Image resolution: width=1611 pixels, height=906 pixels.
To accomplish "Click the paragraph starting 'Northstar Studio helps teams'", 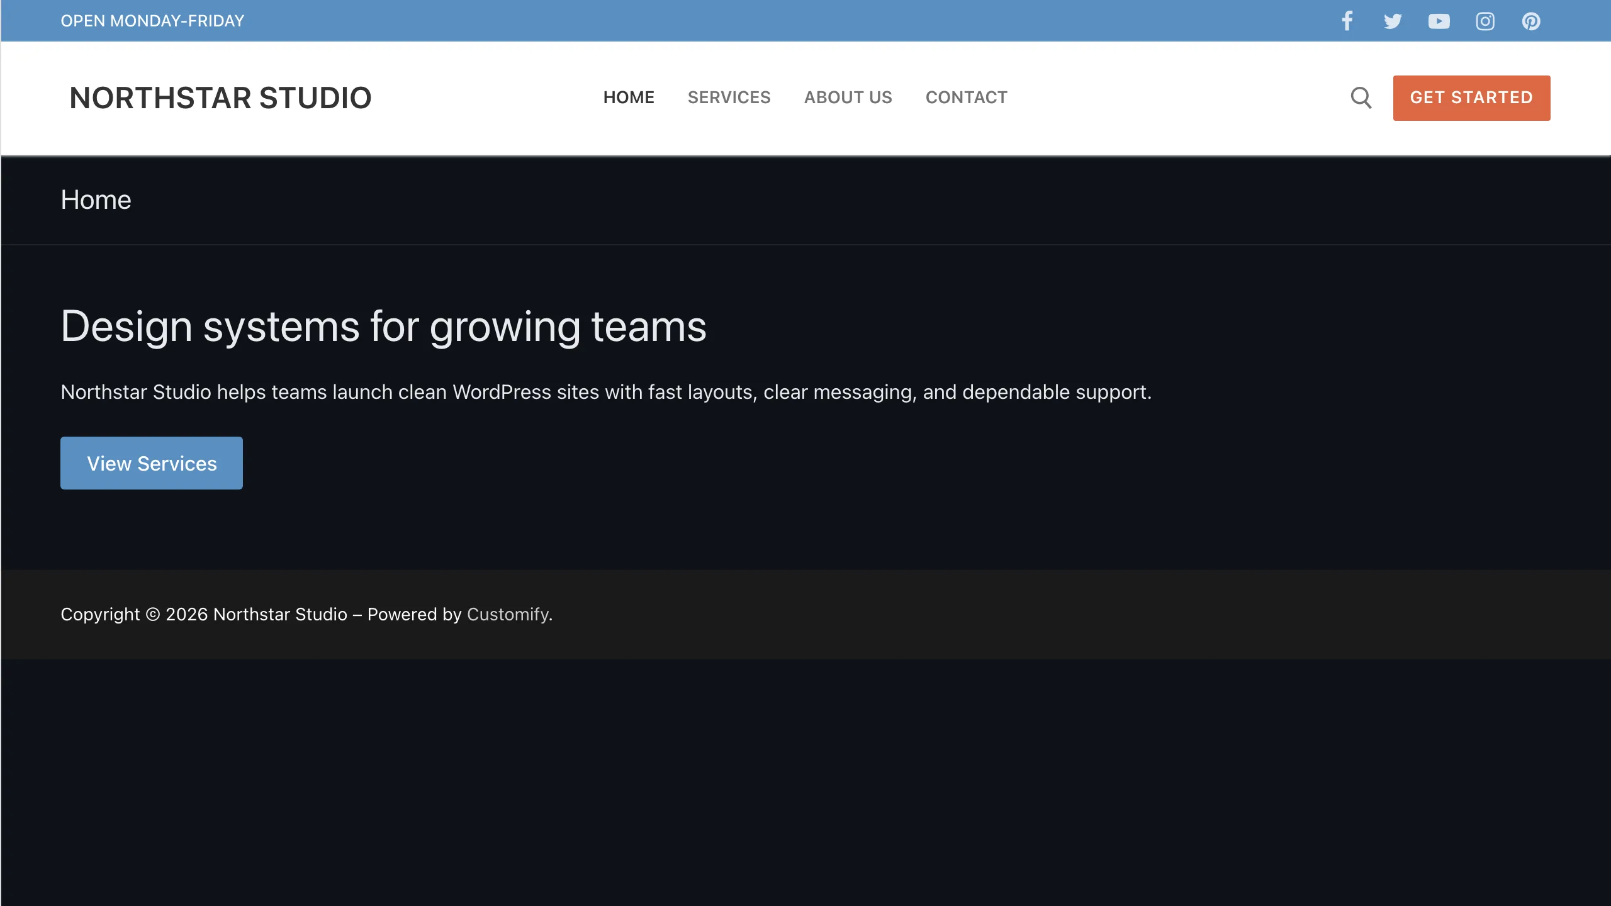I will [606, 392].
